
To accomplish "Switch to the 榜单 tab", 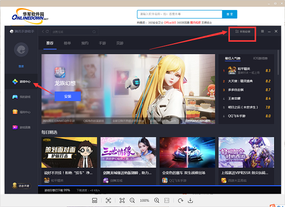I will 67,43.
